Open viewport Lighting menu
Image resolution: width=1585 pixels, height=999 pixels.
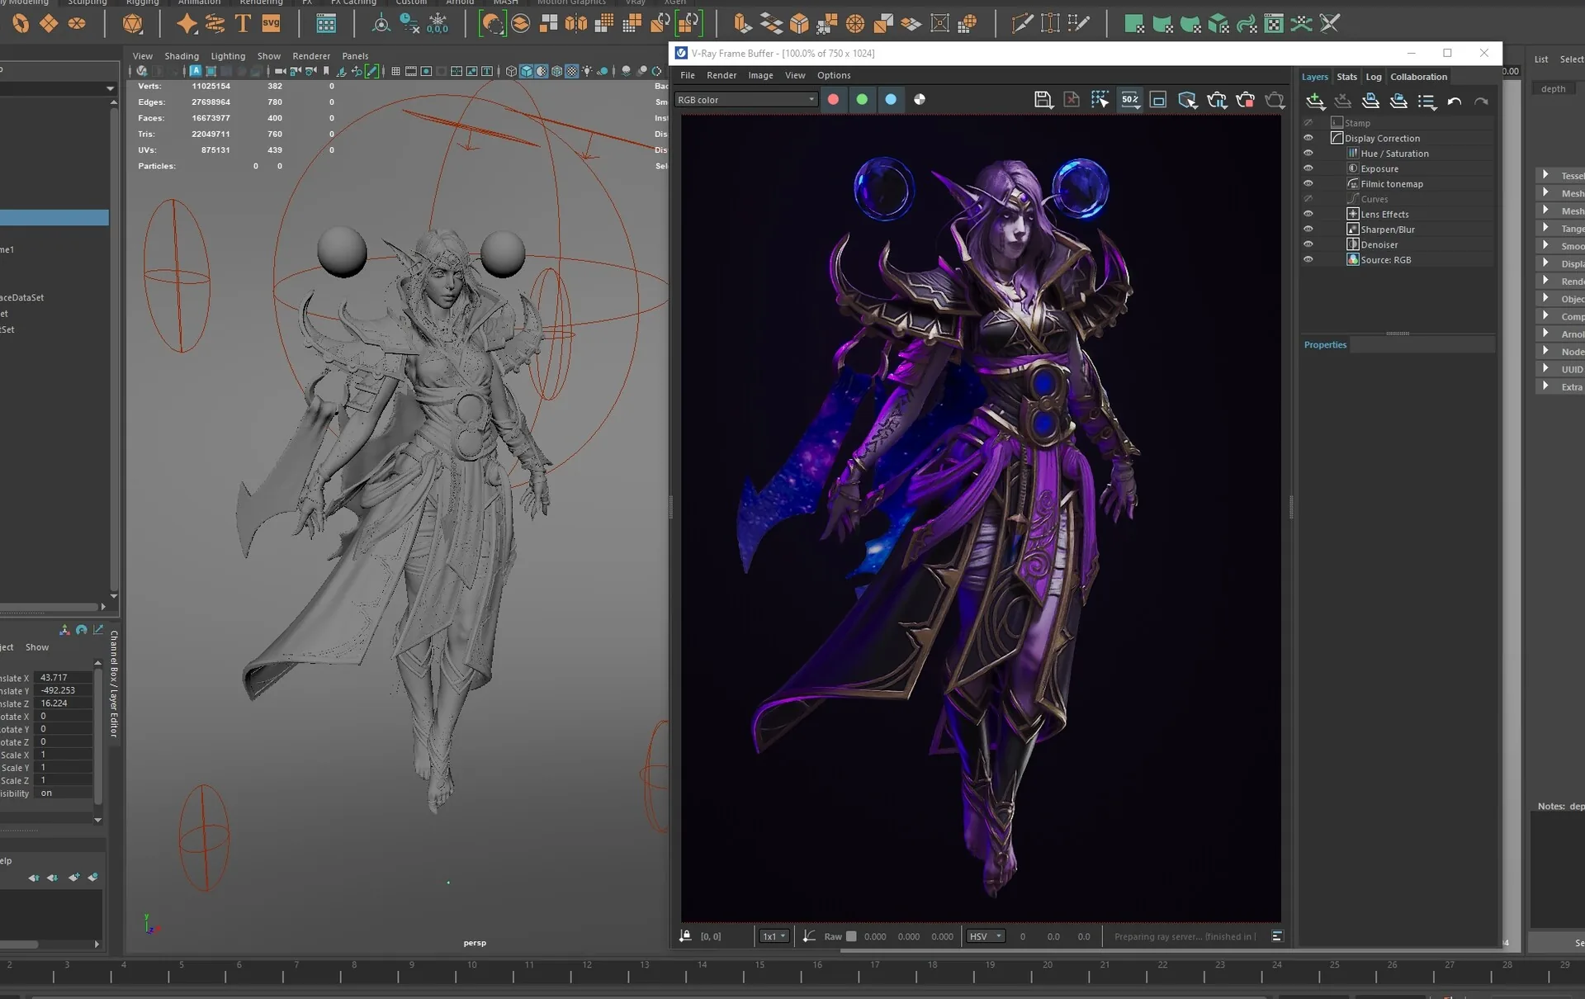[x=228, y=56]
